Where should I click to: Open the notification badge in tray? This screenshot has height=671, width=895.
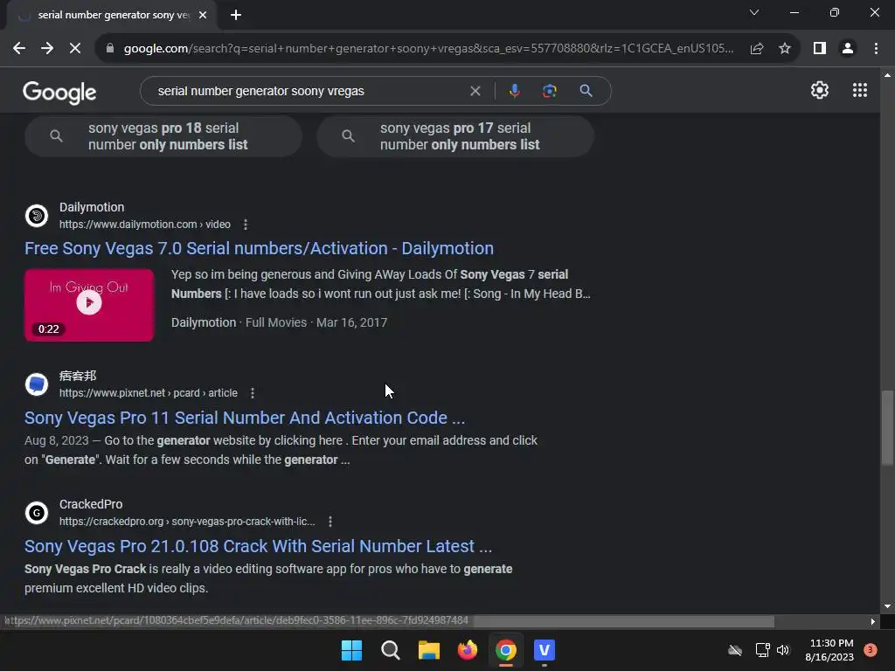point(871,650)
